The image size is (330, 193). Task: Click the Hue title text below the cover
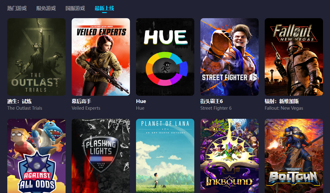141,101
